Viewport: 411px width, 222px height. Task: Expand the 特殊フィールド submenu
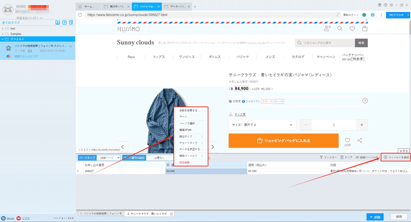coord(191,156)
